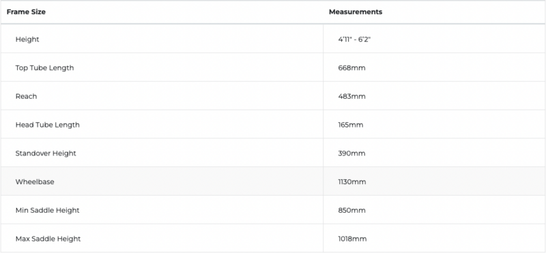Select the Head Tube Length label
This screenshot has width=546, height=253.
[x=47, y=125]
